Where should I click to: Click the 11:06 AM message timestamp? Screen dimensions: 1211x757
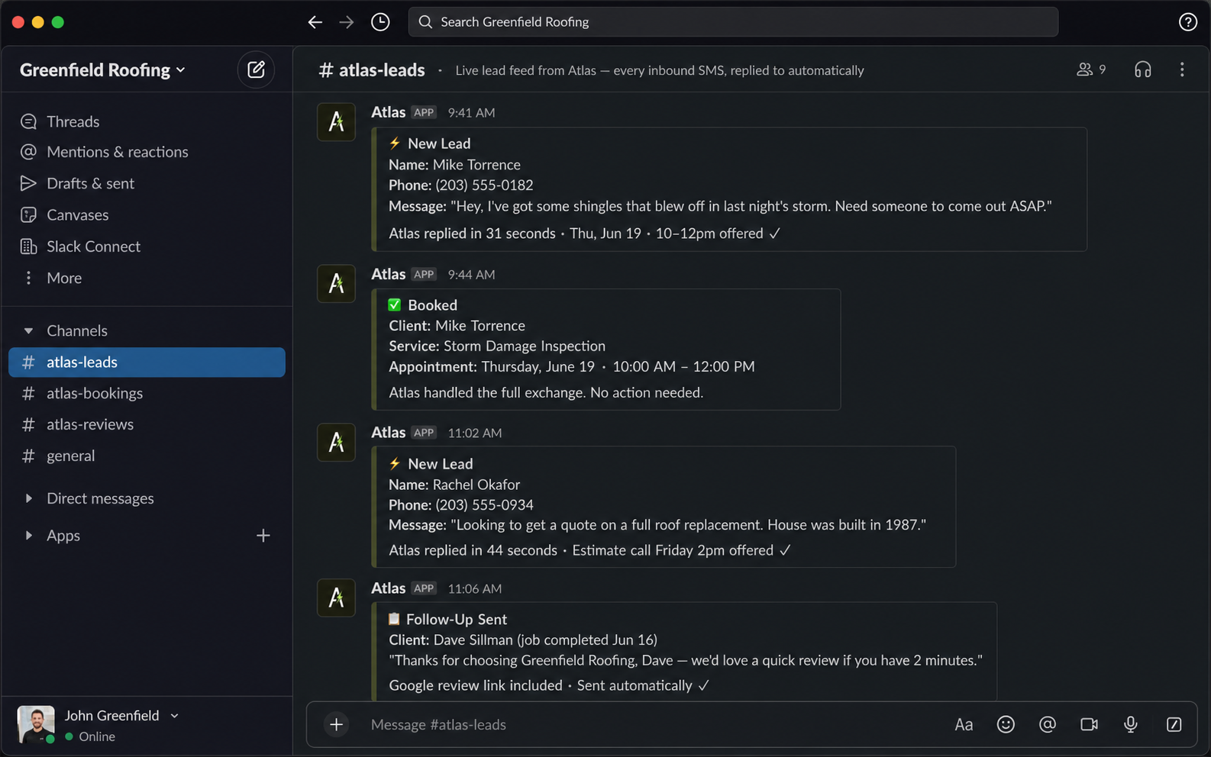point(474,589)
